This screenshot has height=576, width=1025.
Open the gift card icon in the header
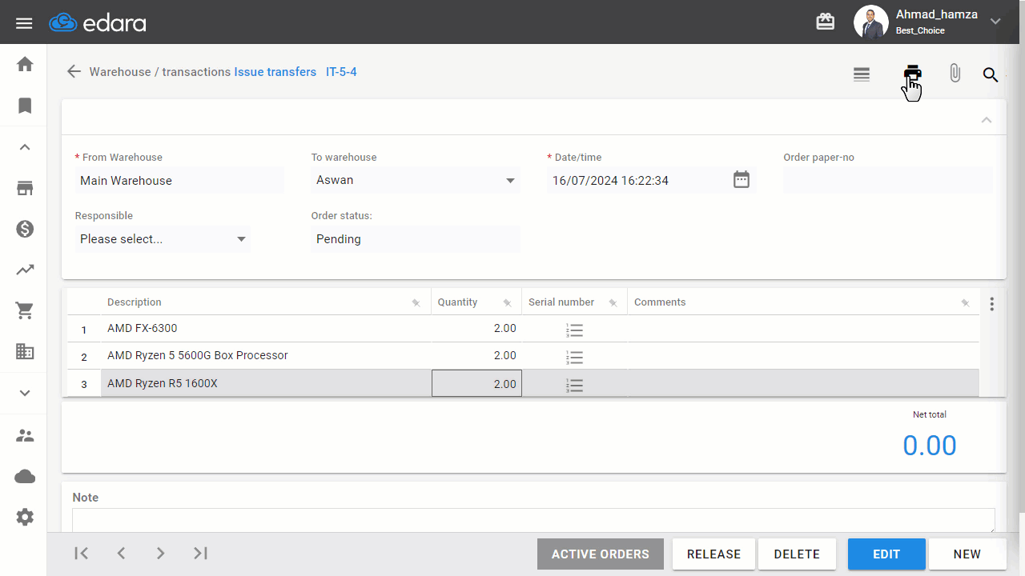pos(826,22)
